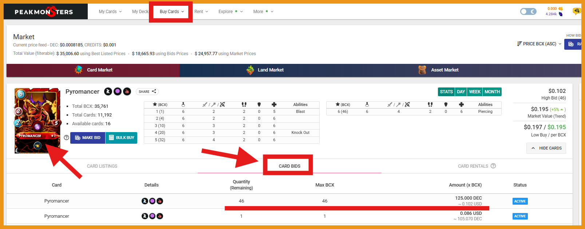Screen dimensions: 585x229
Task: Click the Quantity (Remaining) column header
Action: pyautogui.click(x=241, y=185)
